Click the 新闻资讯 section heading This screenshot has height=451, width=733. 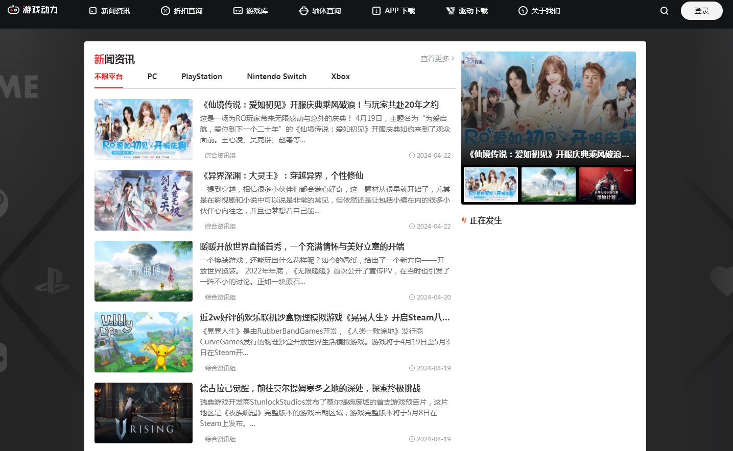point(114,60)
